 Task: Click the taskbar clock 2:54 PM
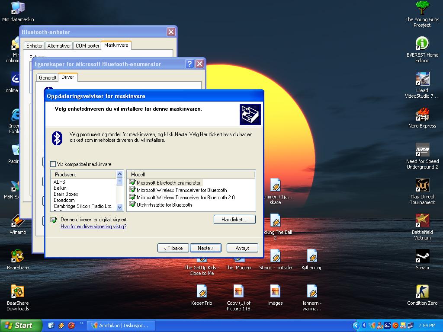(x=427, y=326)
